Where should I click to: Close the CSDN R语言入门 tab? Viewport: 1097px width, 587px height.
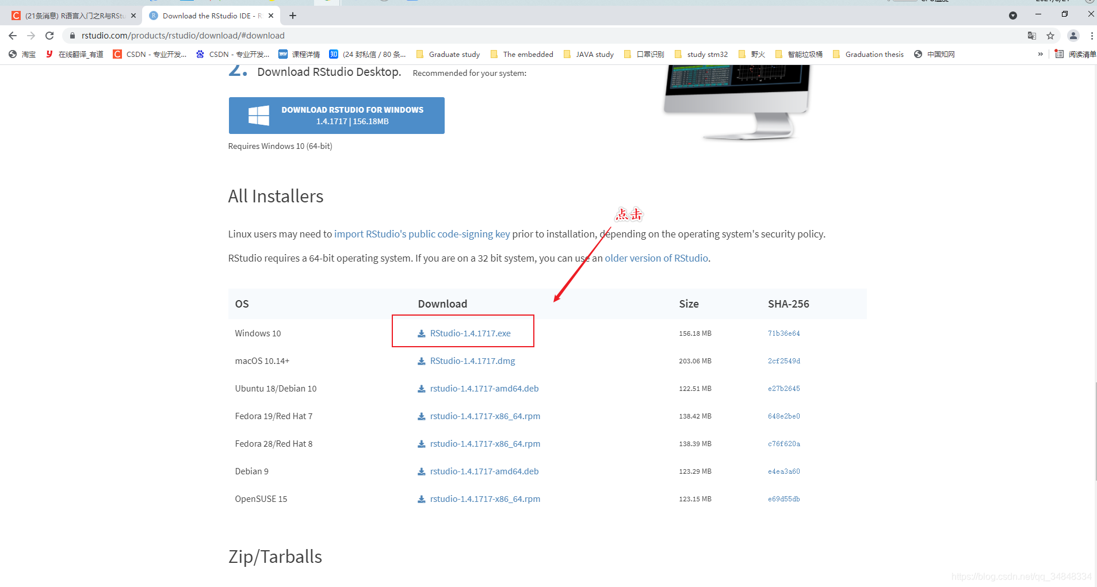(x=133, y=16)
